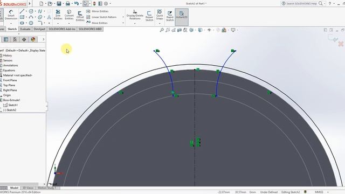The image size is (345, 194).
Task: Click Move Entities
Action: pyautogui.click(x=97, y=23)
